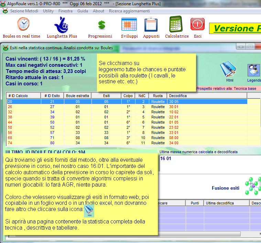Click Decodifica value 10 02
Screen dimensions: 261x243
[x=174, y=112]
